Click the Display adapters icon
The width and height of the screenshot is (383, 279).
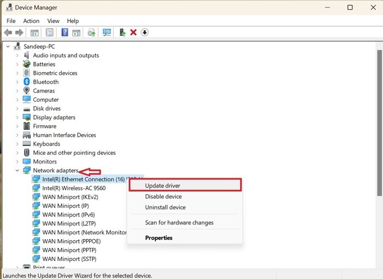(x=27, y=117)
